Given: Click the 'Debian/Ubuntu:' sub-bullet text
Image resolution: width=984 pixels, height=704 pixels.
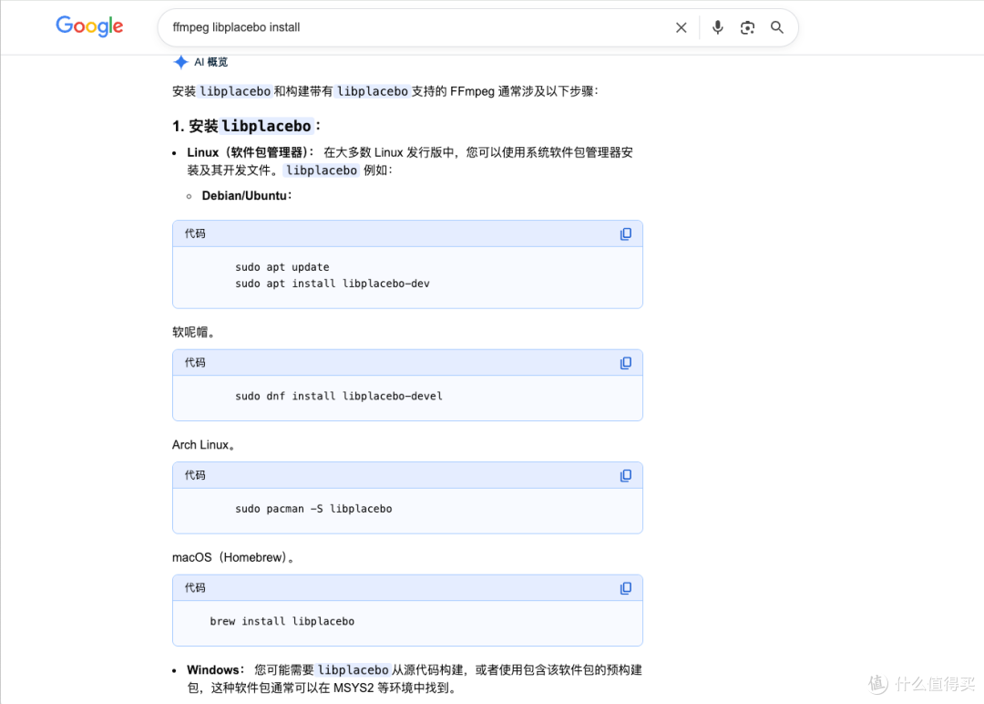Looking at the screenshot, I should click(247, 196).
